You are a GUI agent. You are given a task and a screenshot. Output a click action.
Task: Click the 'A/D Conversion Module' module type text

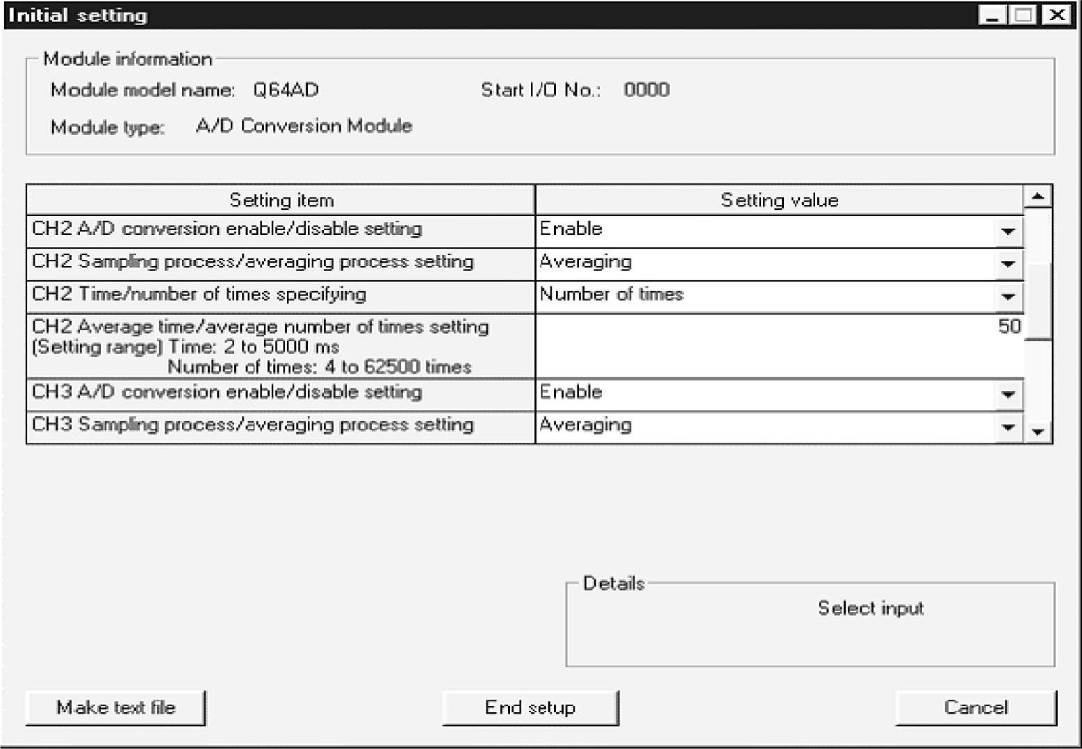[304, 126]
